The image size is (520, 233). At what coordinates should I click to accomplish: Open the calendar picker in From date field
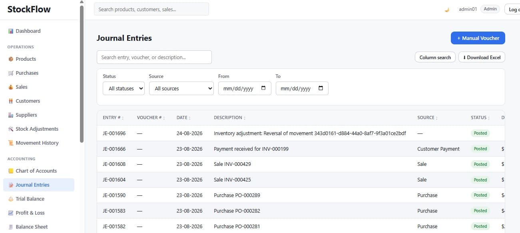pos(263,88)
